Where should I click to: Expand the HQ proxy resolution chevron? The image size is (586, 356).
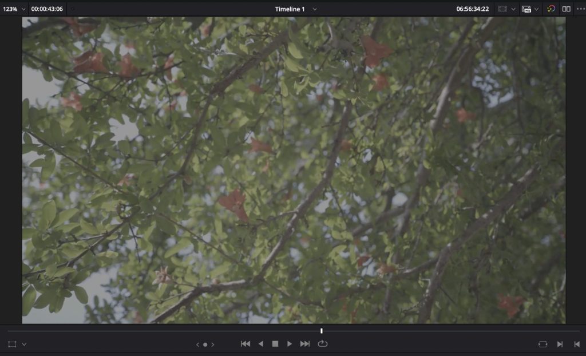(x=536, y=9)
